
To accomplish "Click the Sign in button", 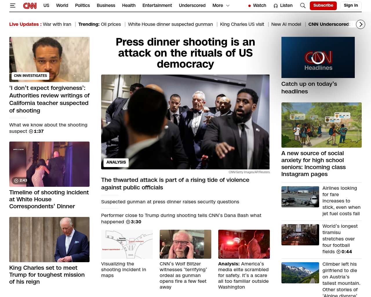I will pyautogui.click(x=351, y=6).
